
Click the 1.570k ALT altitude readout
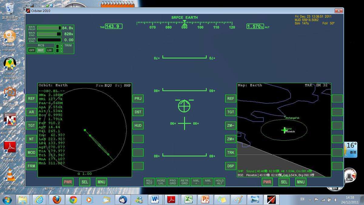click(255, 26)
